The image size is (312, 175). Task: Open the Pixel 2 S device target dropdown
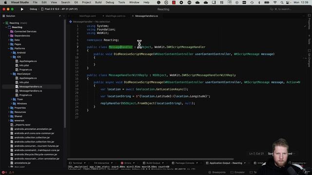coord(59,9)
